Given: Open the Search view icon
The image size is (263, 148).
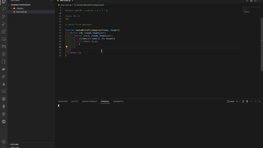Looking at the screenshot, I should tap(4, 9).
